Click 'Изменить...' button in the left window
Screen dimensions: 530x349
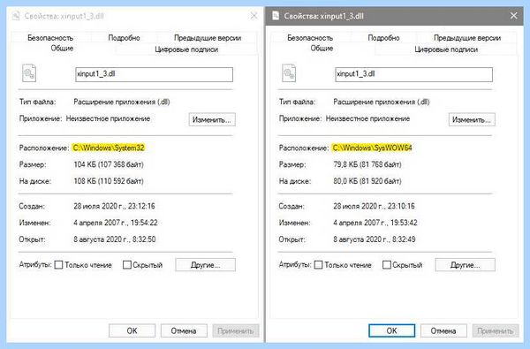point(212,119)
